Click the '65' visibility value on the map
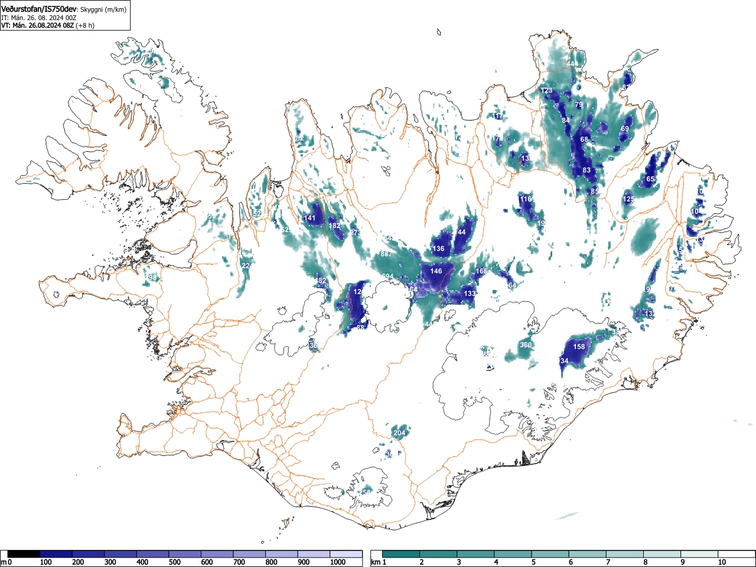756x567 pixels. (x=650, y=179)
